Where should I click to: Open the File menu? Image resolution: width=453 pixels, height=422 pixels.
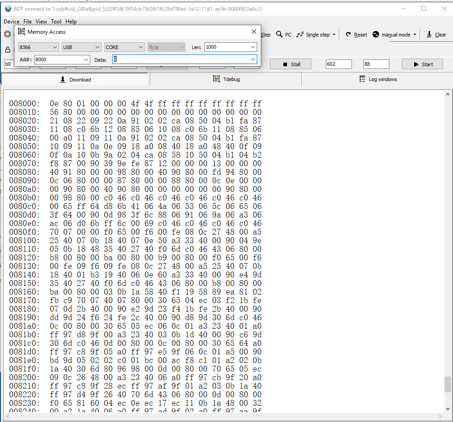point(28,22)
